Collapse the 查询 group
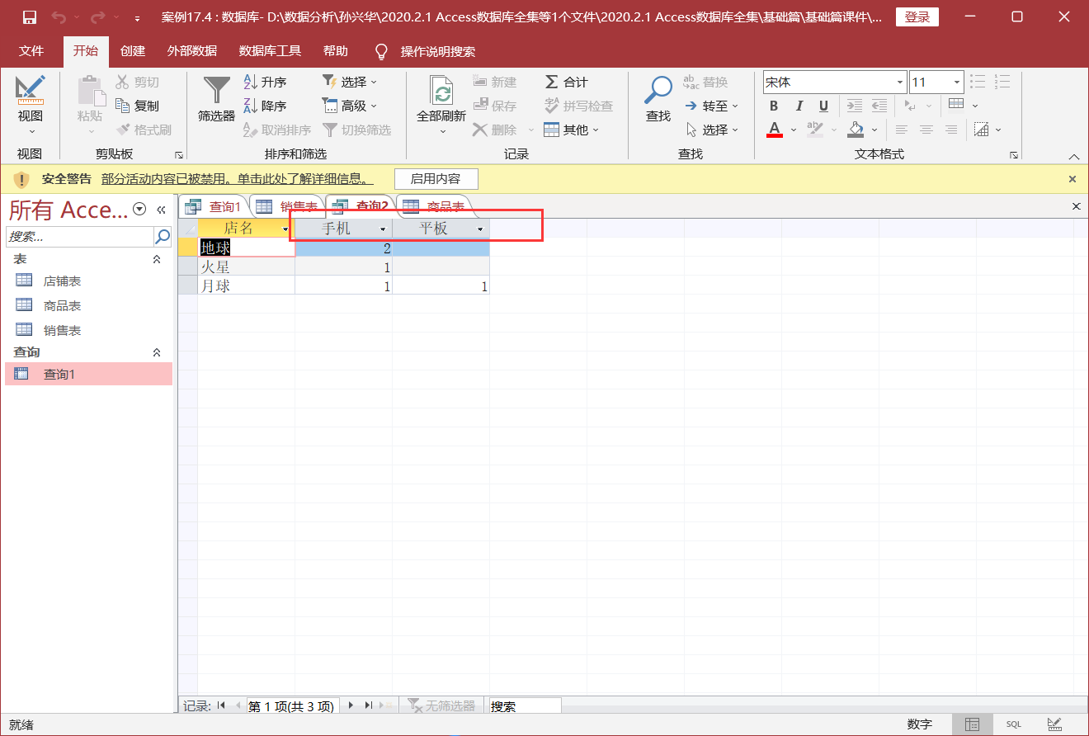Screen dimensions: 1089x736 157,352
